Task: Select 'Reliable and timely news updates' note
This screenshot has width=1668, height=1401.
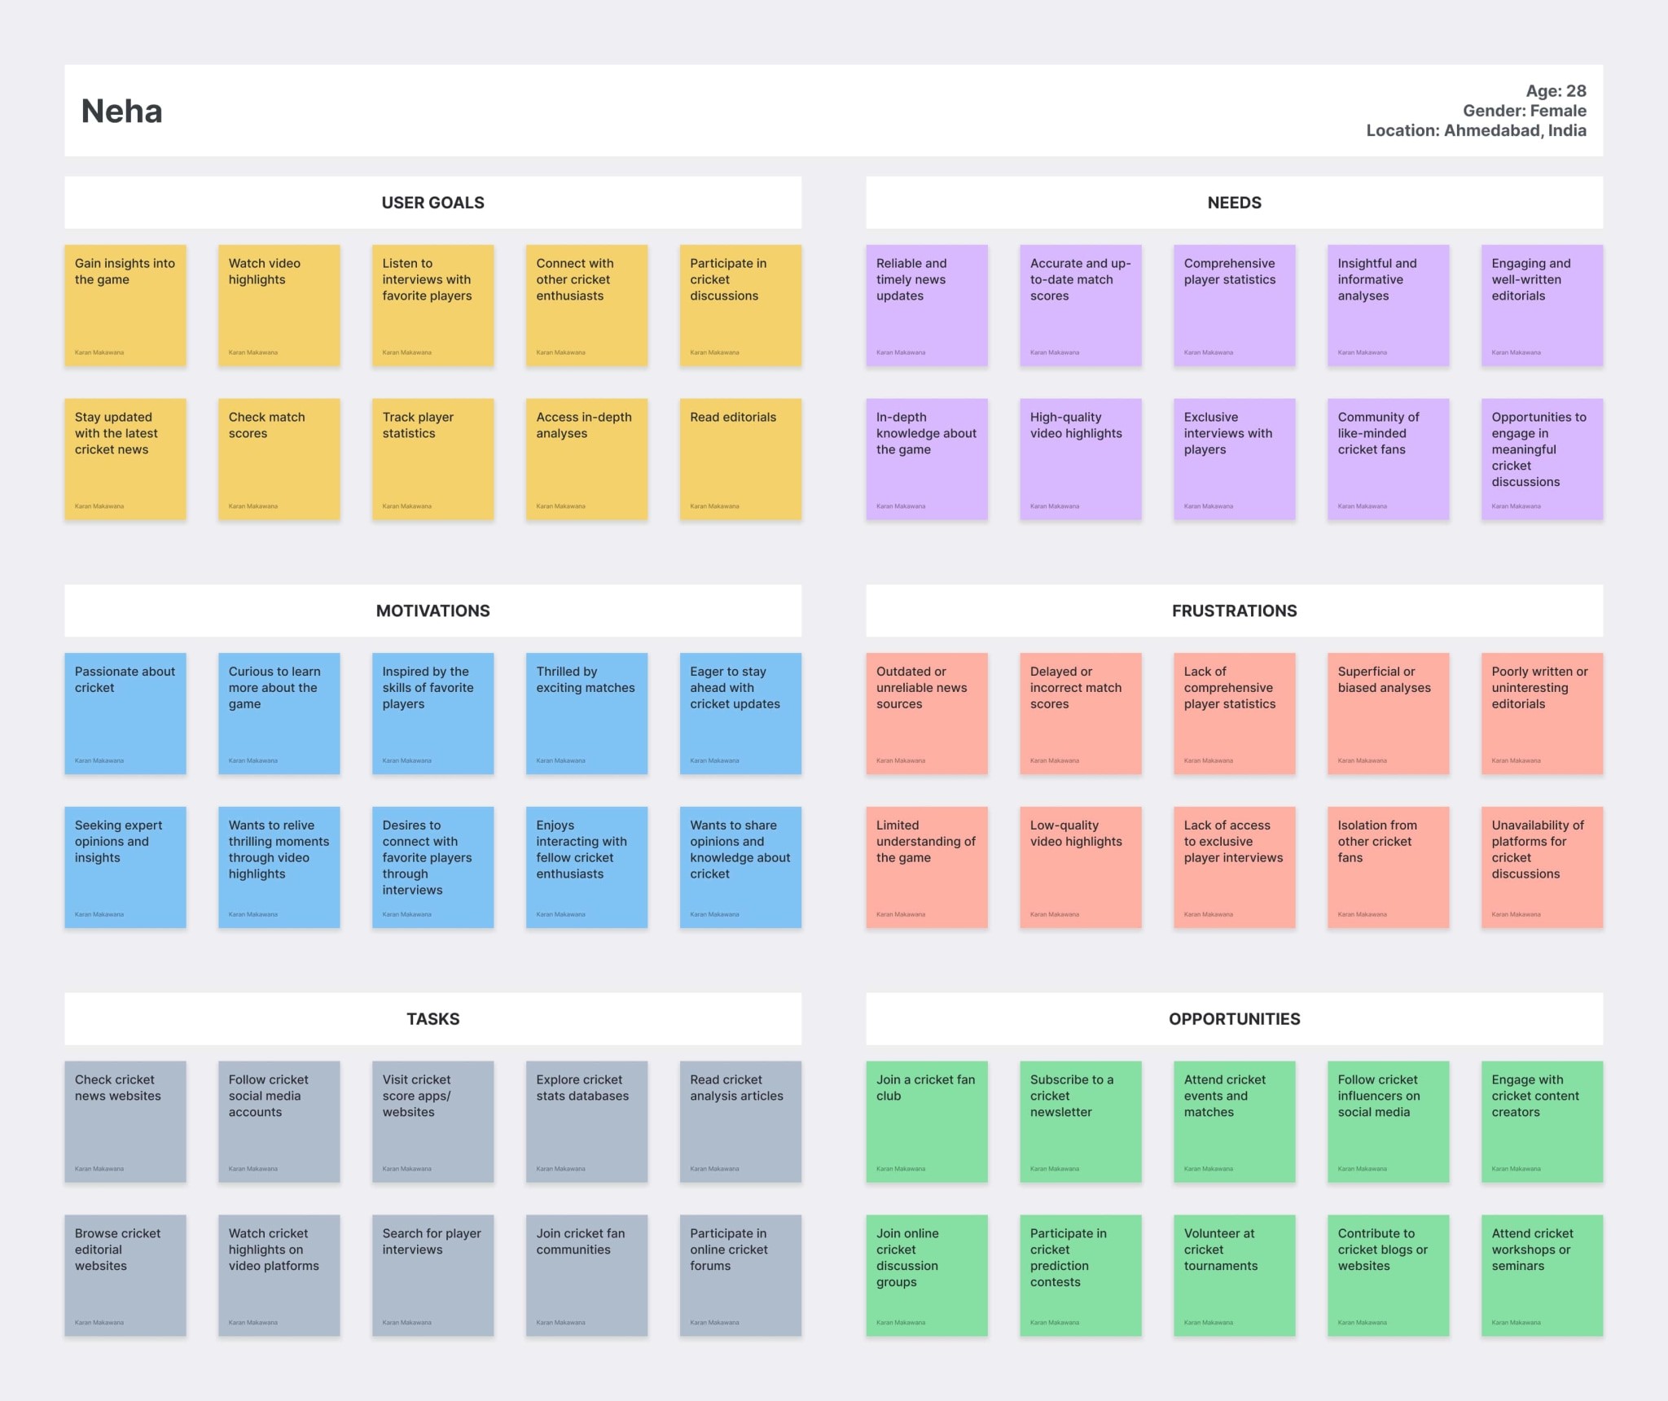Action: [x=927, y=305]
